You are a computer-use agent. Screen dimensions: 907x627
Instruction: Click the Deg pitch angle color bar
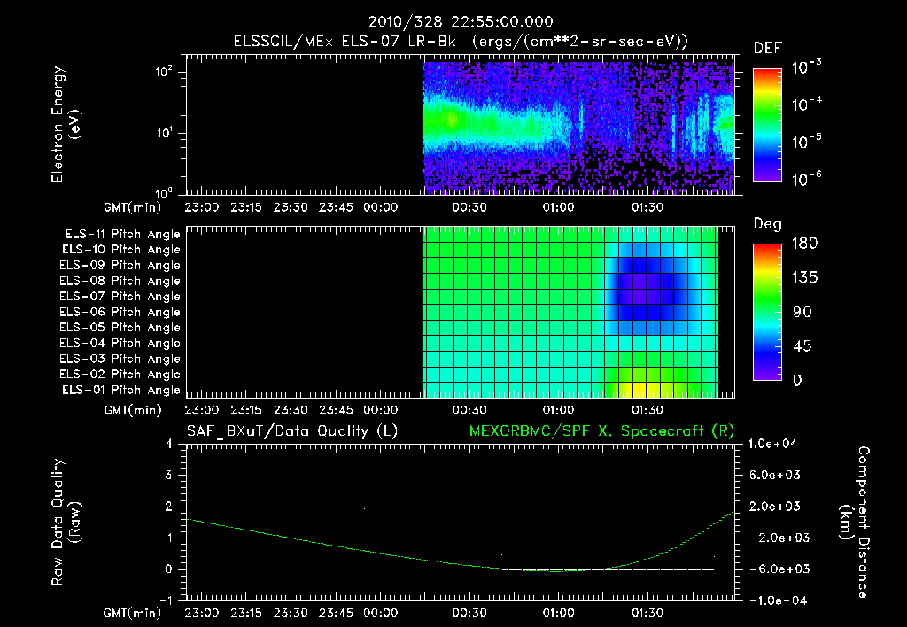767,312
